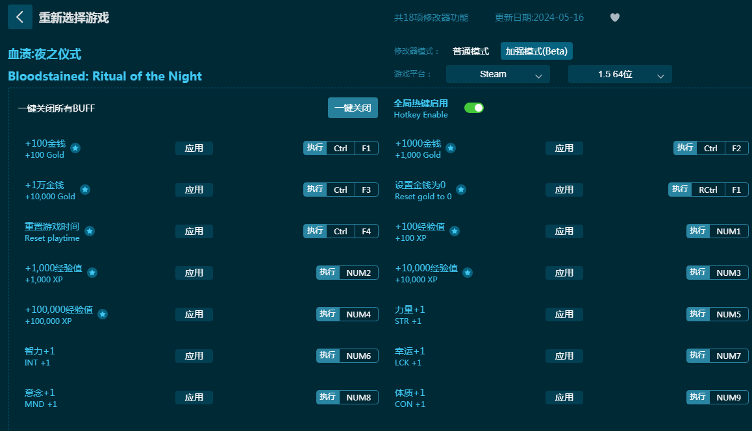Click the 力量+1 cheat label
Image resolution: width=752 pixels, height=431 pixels.
(410, 310)
